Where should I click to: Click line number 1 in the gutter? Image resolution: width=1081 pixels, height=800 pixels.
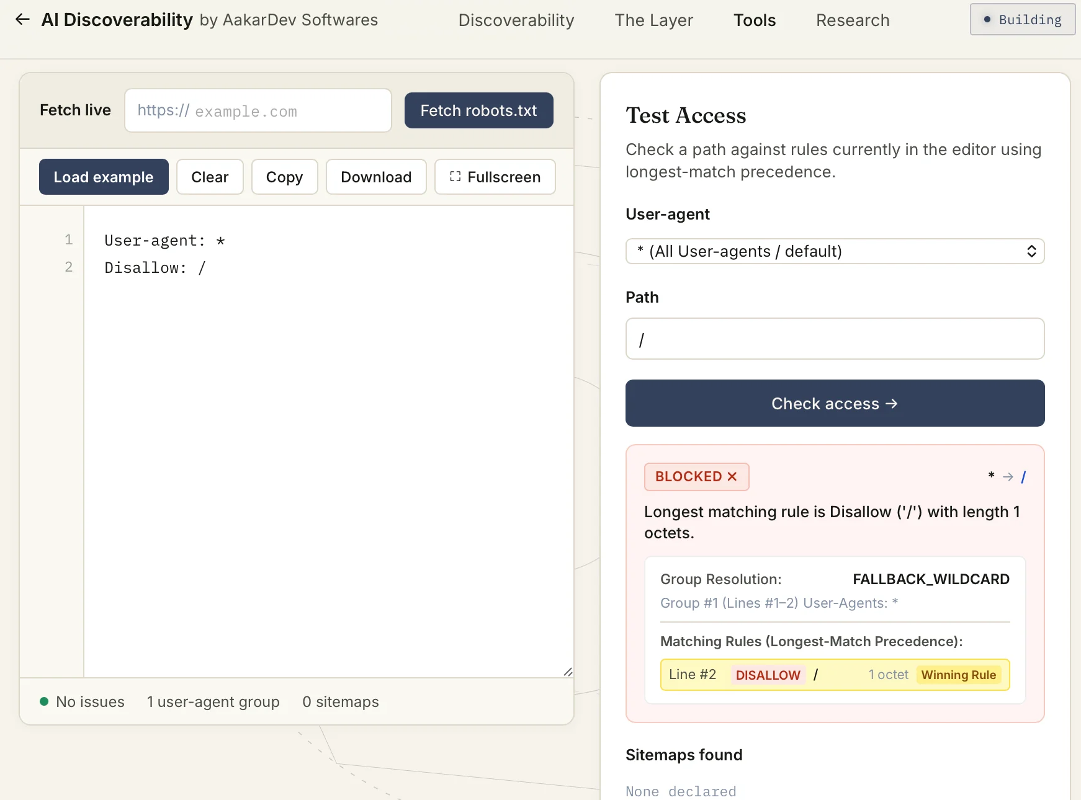(x=69, y=240)
